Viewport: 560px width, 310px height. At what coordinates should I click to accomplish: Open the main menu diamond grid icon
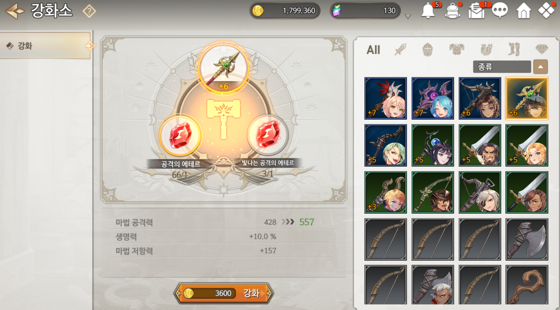click(546, 11)
